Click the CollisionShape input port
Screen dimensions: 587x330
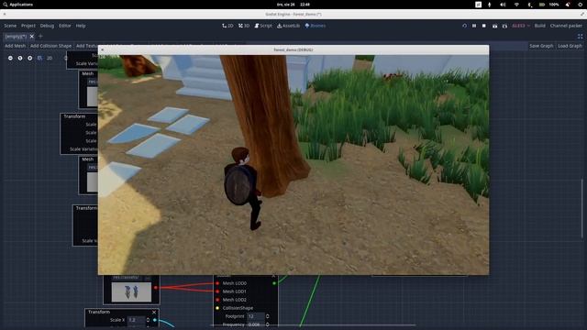point(217,308)
